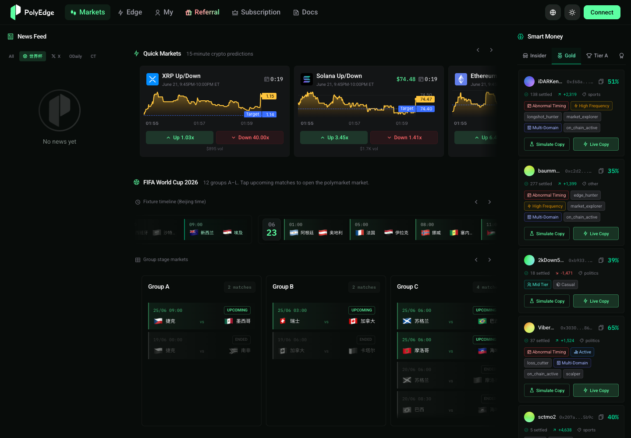The height and width of the screenshot is (438, 631).
Task: Click the Group stage markets grid icon
Action: (x=138, y=260)
